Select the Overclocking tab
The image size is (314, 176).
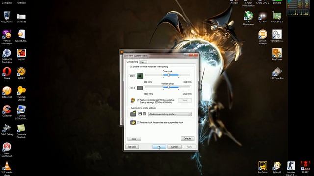tap(132, 62)
